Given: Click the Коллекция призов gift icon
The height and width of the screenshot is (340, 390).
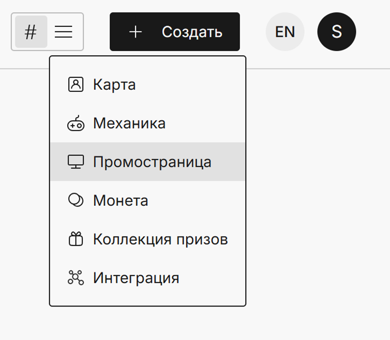Looking at the screenshot, I should point(76,239).
